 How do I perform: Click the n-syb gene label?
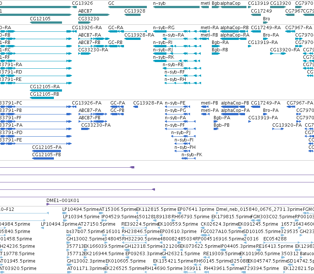[159, 3]
